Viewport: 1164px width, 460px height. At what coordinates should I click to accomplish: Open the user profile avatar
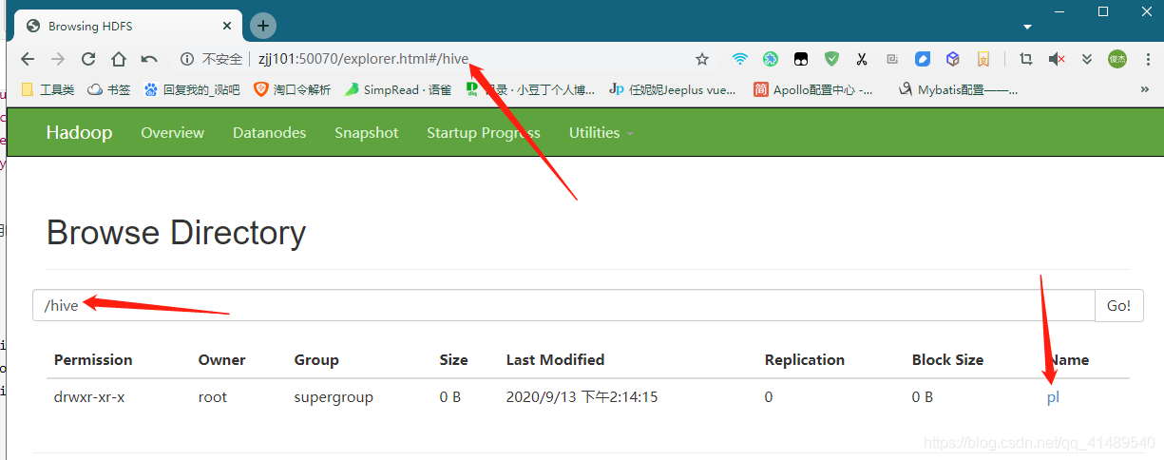(1117, 59)
